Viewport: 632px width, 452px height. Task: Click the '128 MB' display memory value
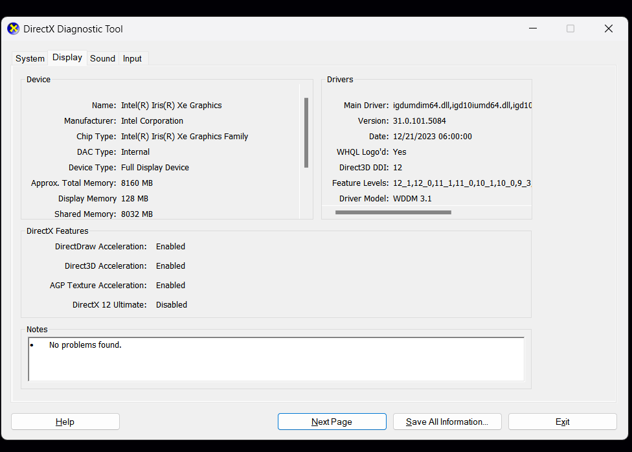coord(135,198)
